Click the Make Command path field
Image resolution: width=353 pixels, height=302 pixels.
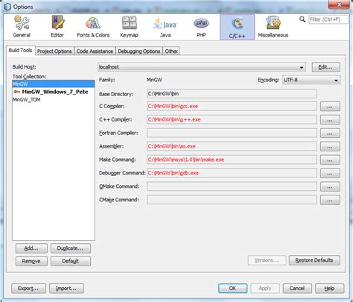[x=232, y=160]
